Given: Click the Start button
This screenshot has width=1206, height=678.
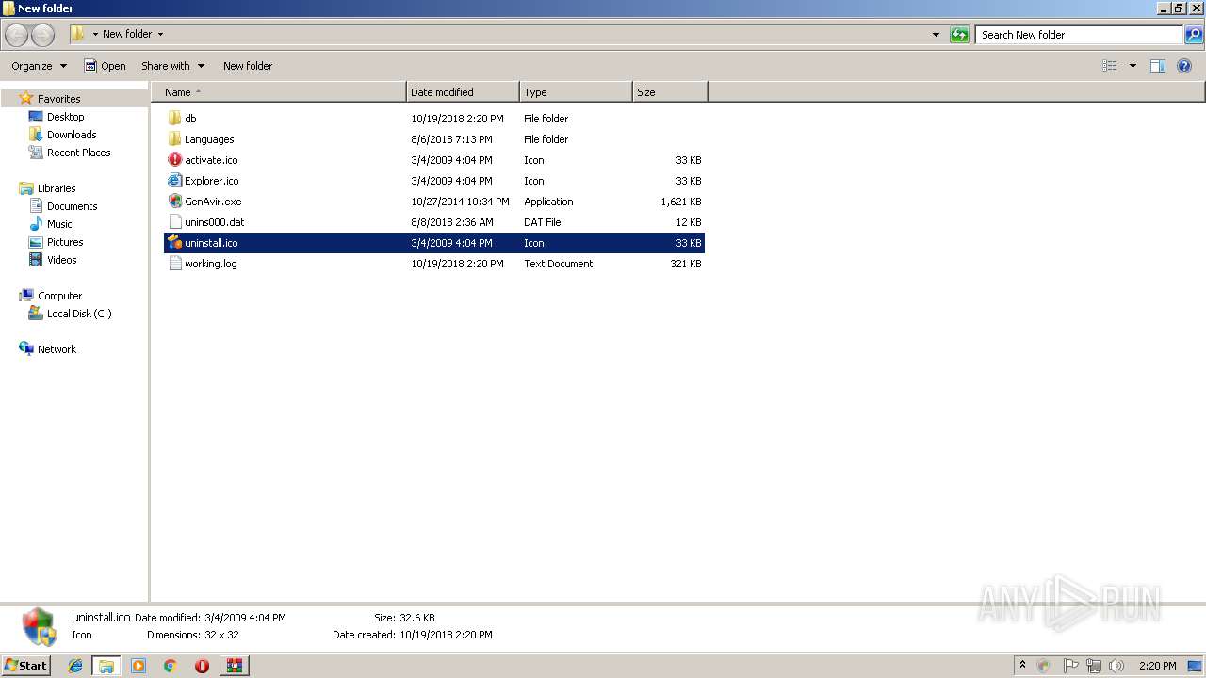Looking at the screenshot, I should [25, 666].
